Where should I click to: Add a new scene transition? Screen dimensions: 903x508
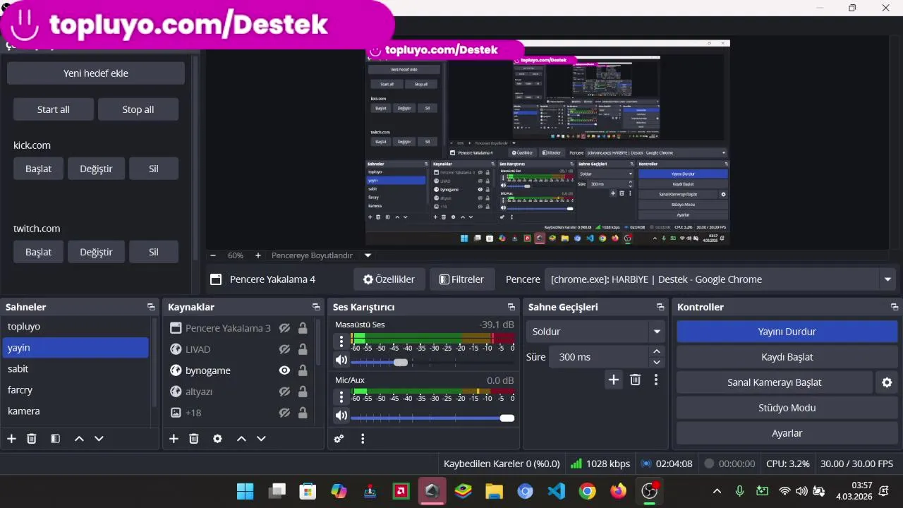point(614,380)
